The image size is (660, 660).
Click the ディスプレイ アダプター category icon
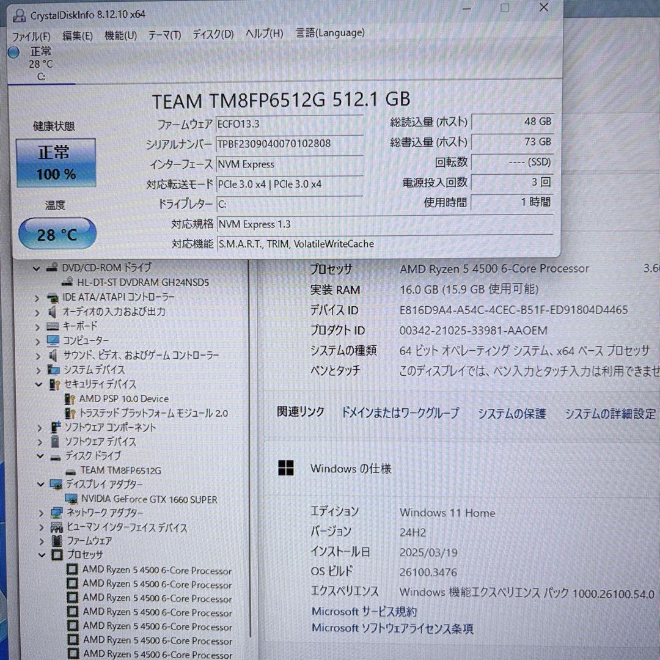pyautogui.click(x=56, y=485)
